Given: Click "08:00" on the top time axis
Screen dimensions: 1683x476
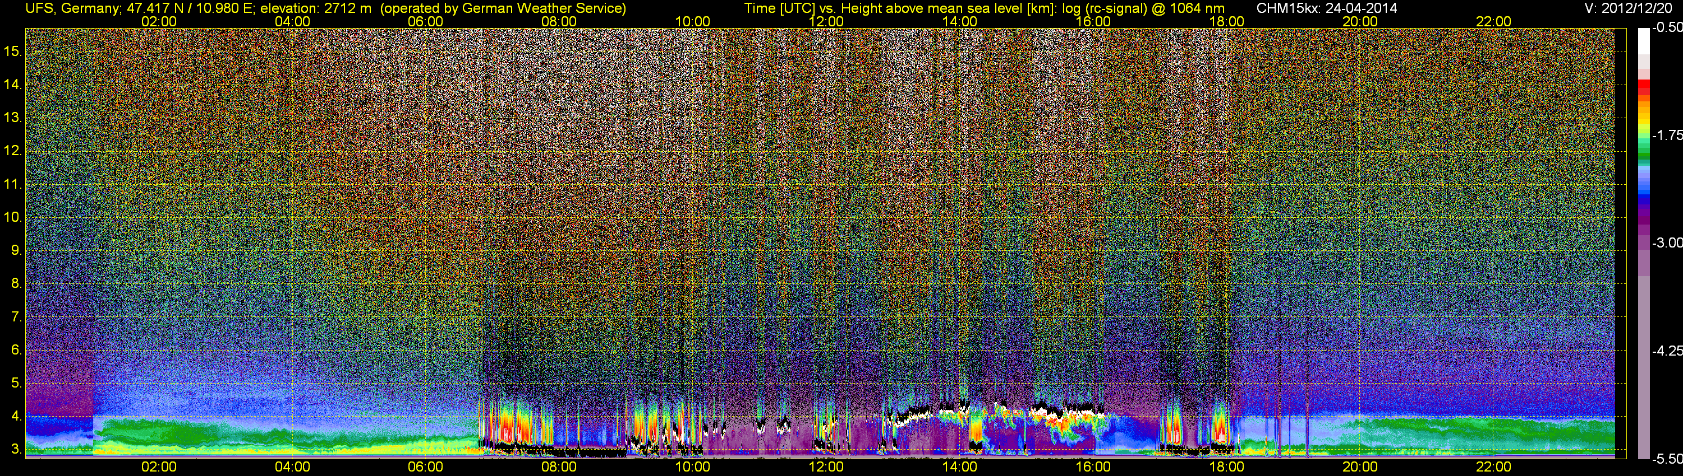Looking at the screenshot, I should pos(559,21).
